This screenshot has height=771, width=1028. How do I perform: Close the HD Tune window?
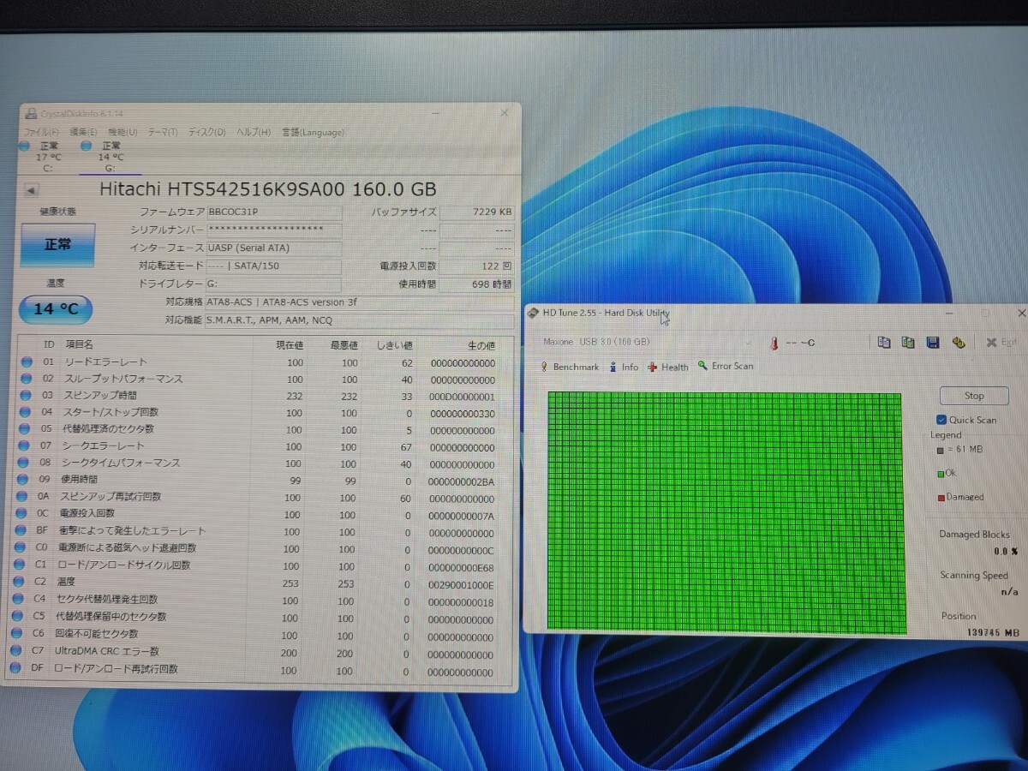pyautogui.click(x=1021, y=314)
